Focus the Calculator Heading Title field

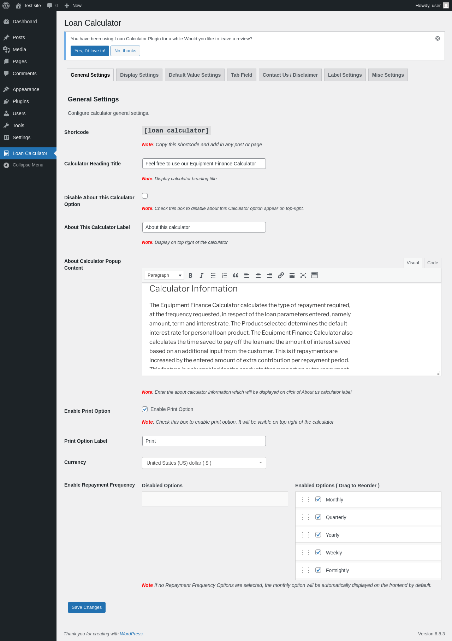pos(204,164)
